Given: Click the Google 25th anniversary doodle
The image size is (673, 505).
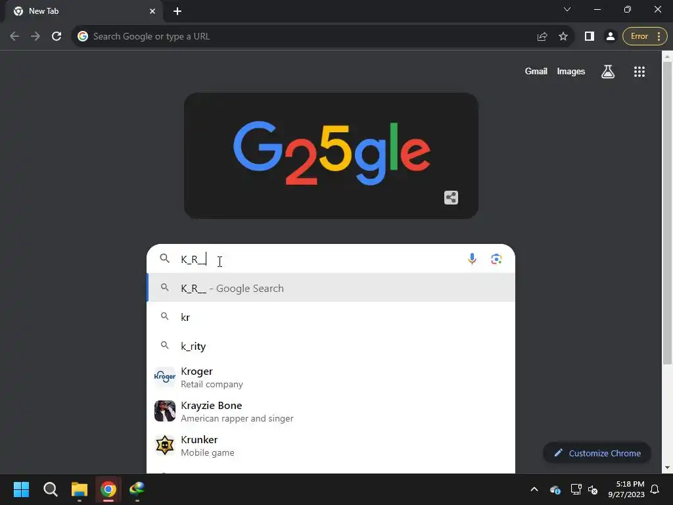Looking at the screenshot, I should point(331,155).
